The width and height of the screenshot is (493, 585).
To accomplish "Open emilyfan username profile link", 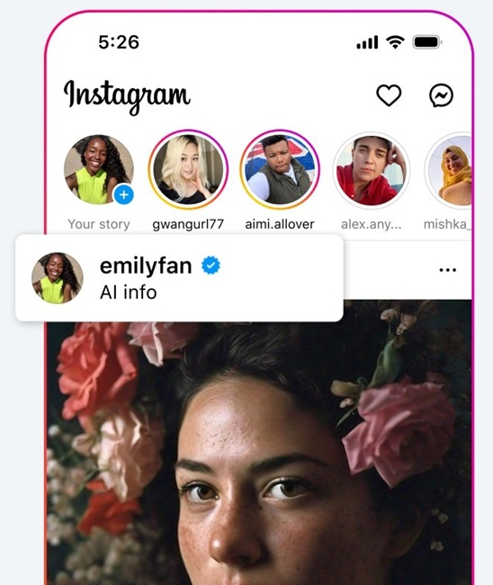I will [x=146, y=266].
